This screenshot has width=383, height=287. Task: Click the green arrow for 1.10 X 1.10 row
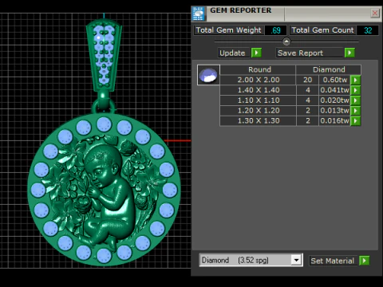pos(356,100)
